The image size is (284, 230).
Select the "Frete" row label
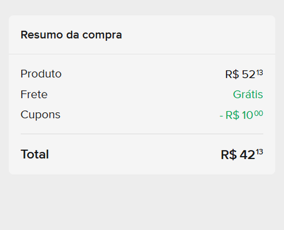[34, 95]
